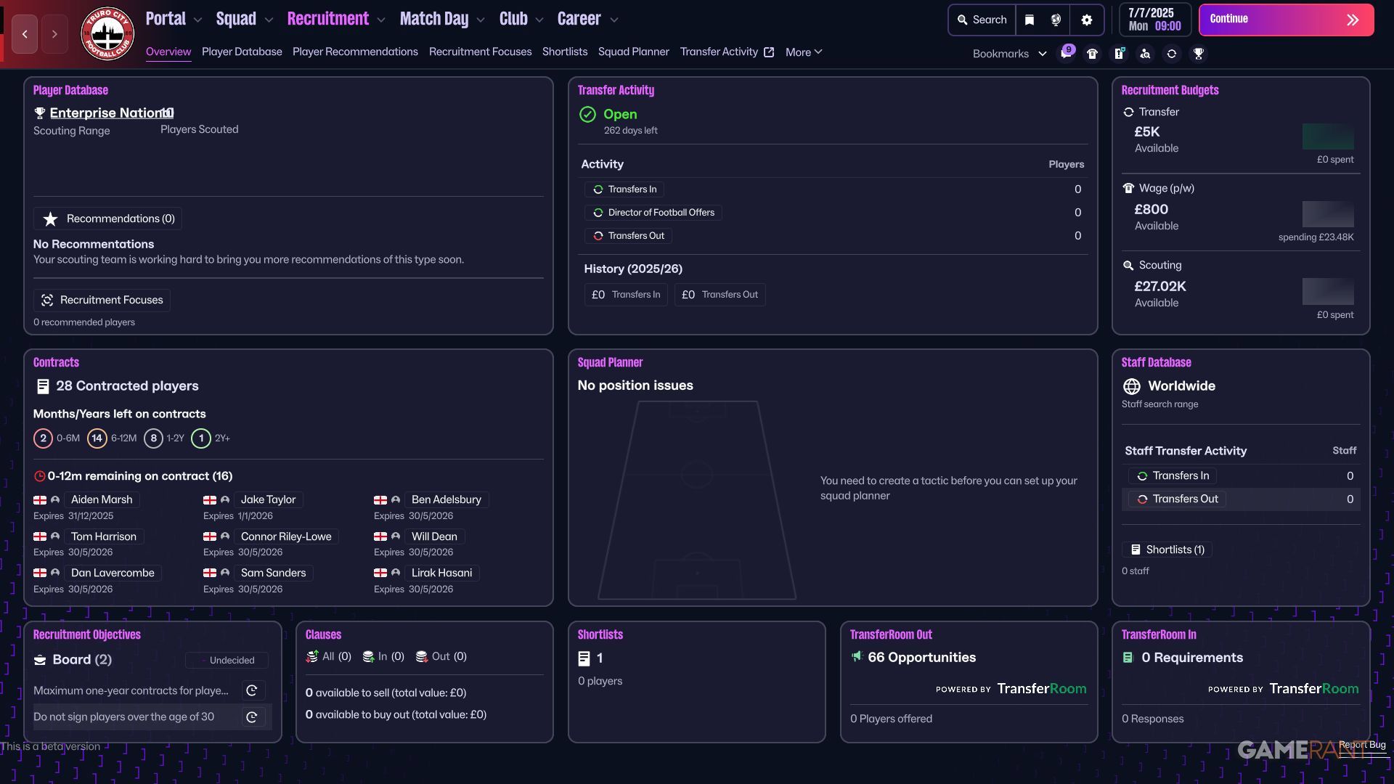Click the bookmark icon beside Search
The image size is (1394, 784).
[x=1030, y=20]
